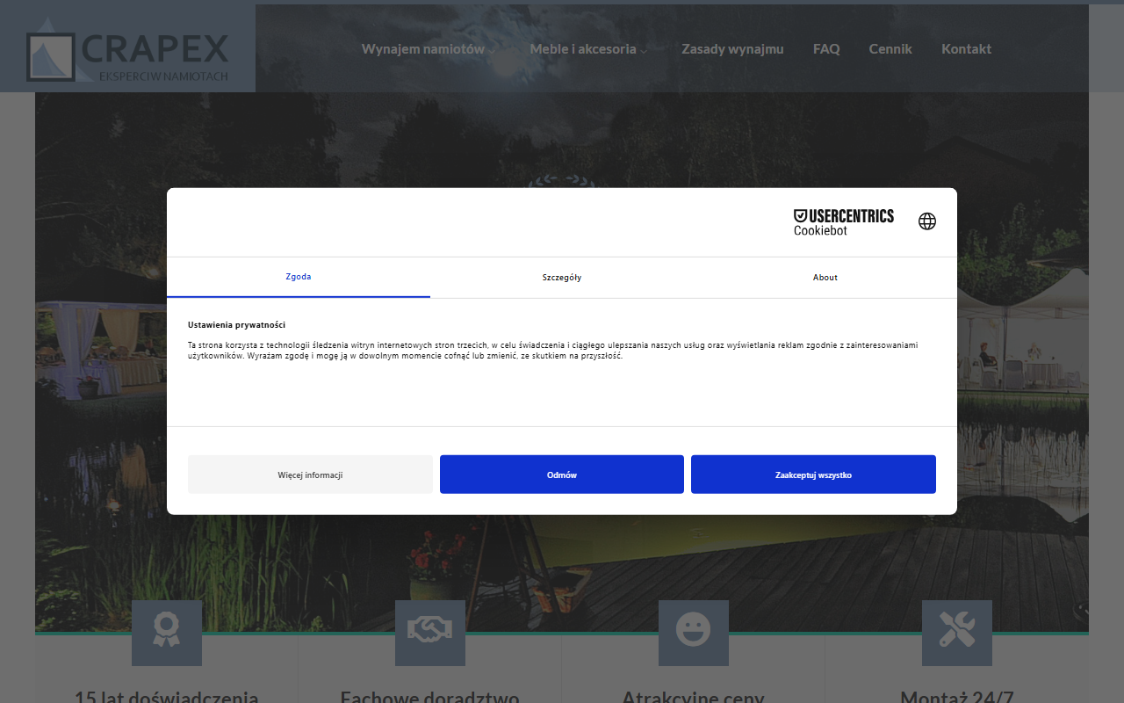This screenshot has height=703, width=1124.
Task: Click the Ustawienia prywatności heading
Action: tap(236, 325)
